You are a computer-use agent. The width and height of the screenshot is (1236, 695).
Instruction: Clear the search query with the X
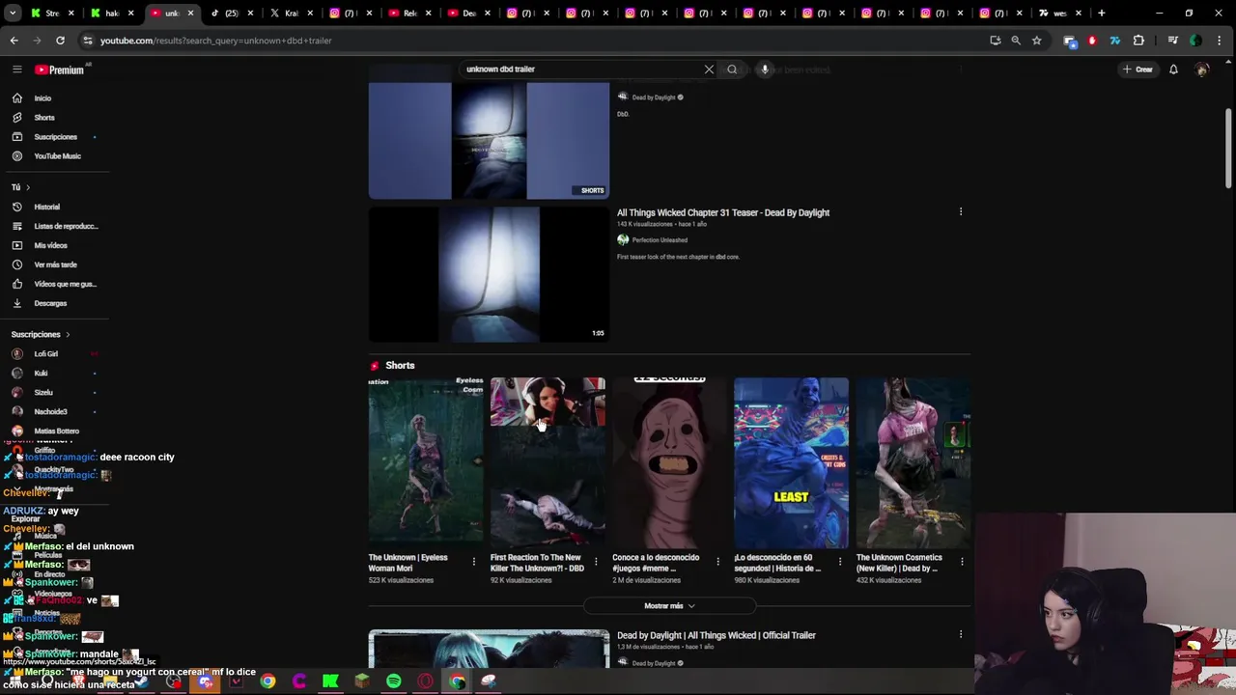pos(709,69)
